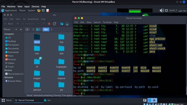Select the mapper folder icon
This screenshot has height=105, width=187.
37,73
